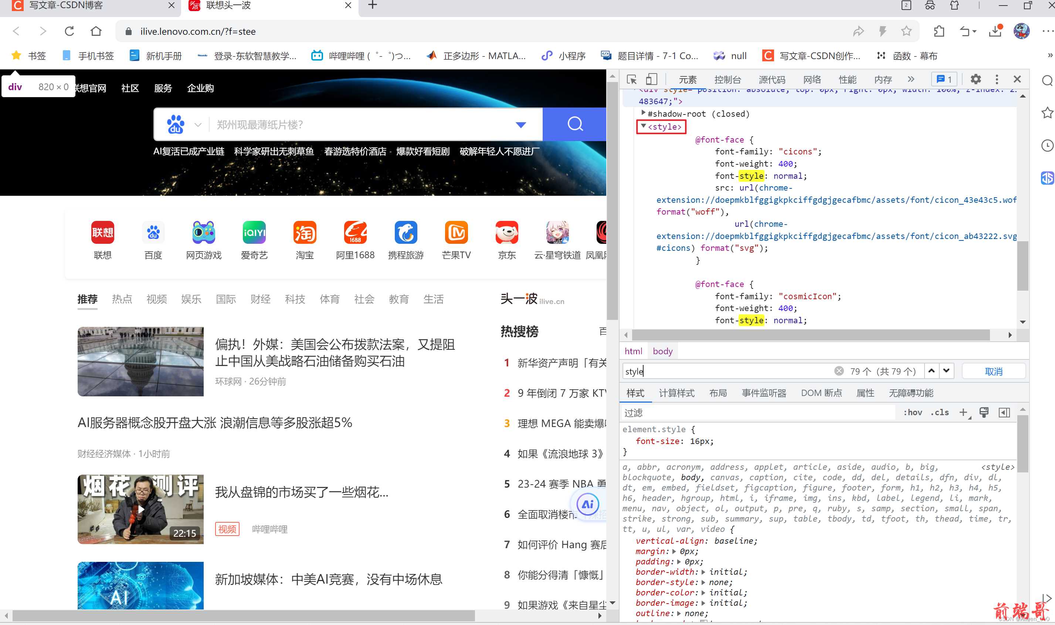The image size is (1055, 625).
Task: Open the 联想 Lenovo shortcut icon
Action: pos(102,232)
